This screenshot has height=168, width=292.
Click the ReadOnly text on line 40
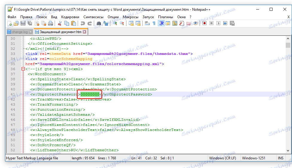[92, 90]
